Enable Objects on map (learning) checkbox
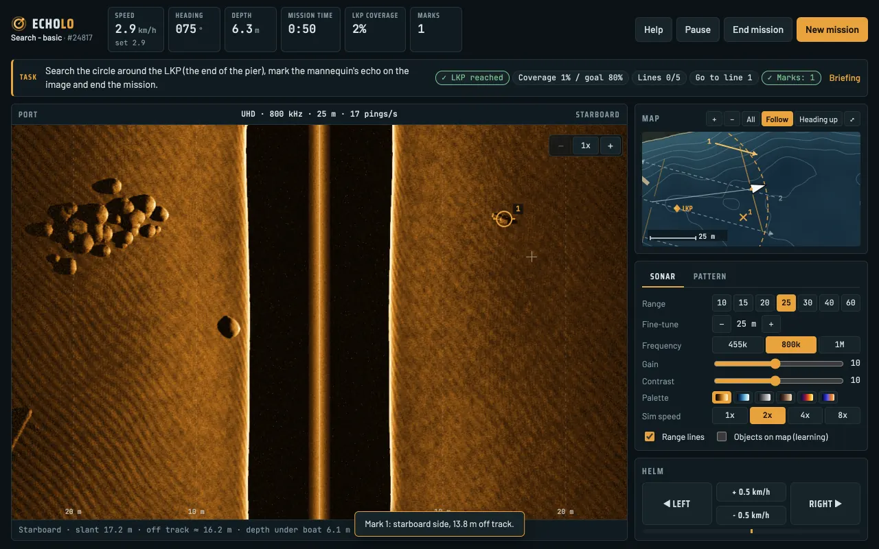The image size is (879, 549). (x=722, y=436)
